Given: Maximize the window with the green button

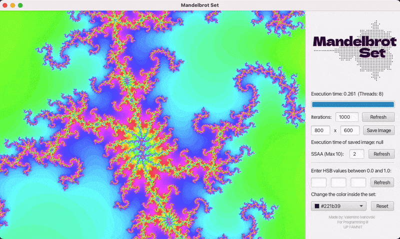Looking at the screenshot, I should click(20, 5).
